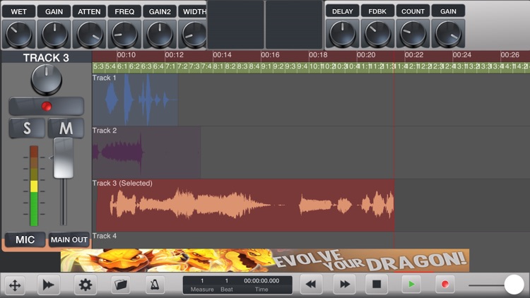Screen dimensions: 530x298
Task: Rewind using the double-left arrows
Action: (311, 285)
